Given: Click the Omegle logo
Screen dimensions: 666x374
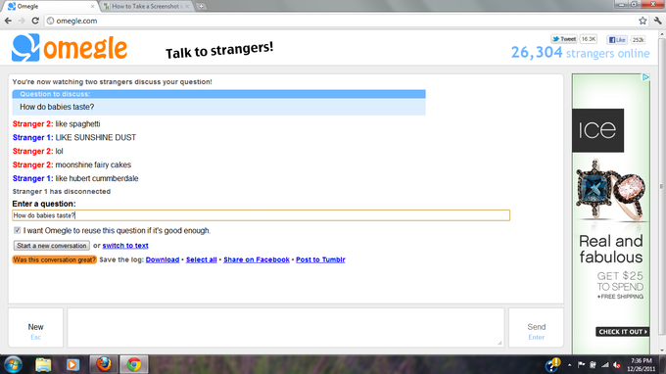Looking at the screenshot, I should point(70,48).
